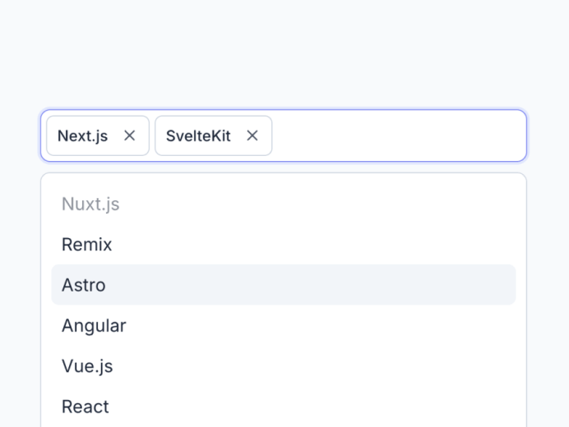Remove the SvelteKit tag with its X icon
569x427 pixels.
tap(252, 135)
